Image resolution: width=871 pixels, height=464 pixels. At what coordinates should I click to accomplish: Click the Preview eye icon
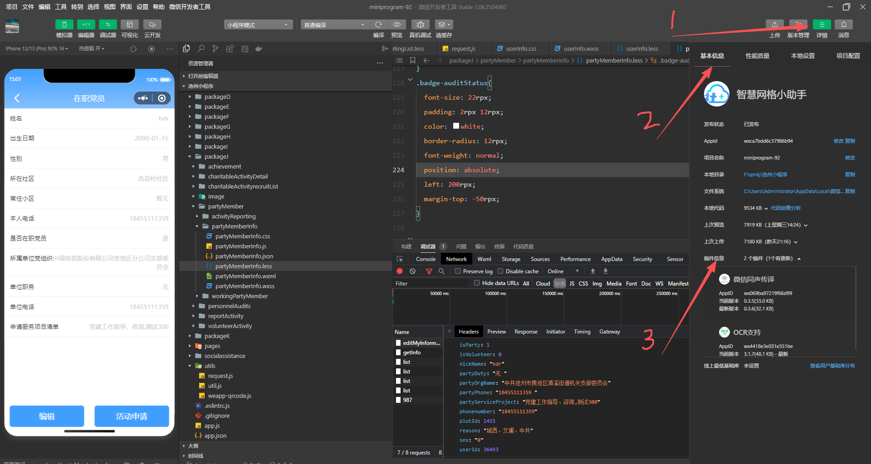pos(396,24)
